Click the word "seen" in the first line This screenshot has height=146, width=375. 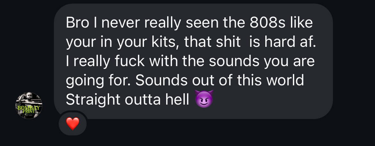tap(202, 23)
